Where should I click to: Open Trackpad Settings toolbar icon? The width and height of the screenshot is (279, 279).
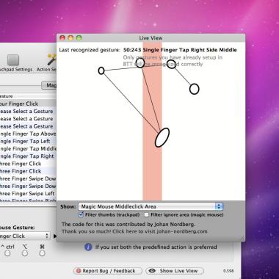(13, 60)
